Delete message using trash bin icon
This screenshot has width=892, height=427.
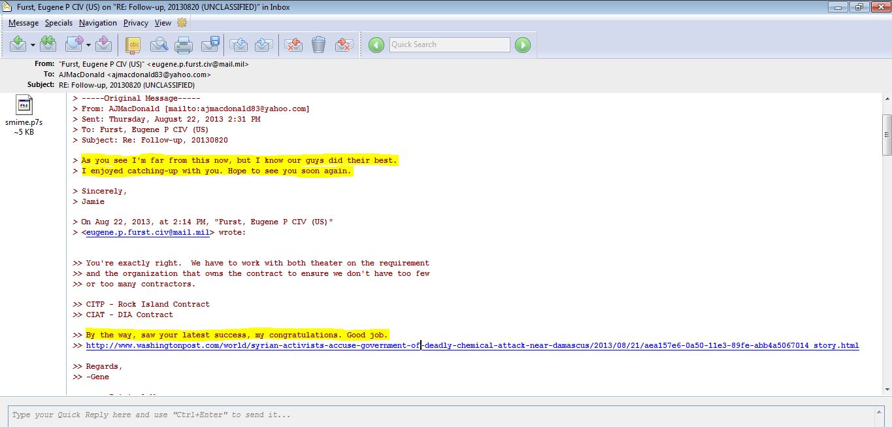click(318, 44)
